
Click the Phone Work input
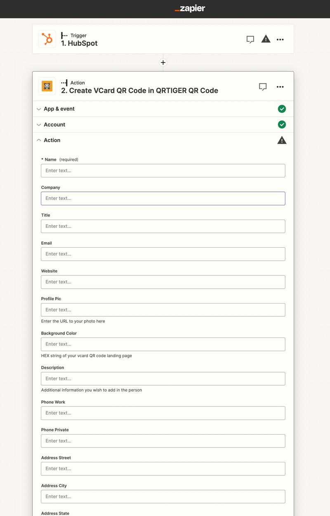click(x=163, y=413)
